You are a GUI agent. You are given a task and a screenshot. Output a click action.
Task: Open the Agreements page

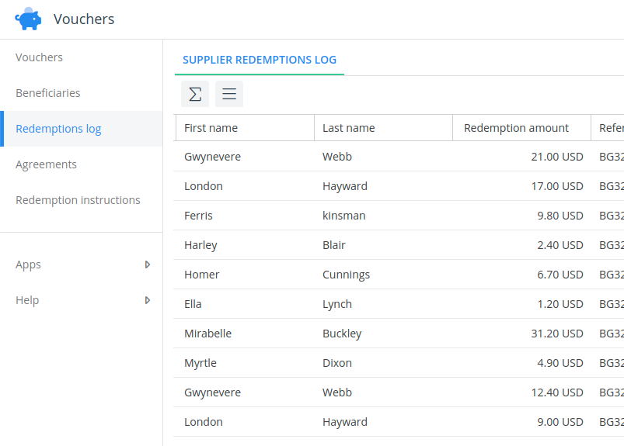[x=46, y=164]
